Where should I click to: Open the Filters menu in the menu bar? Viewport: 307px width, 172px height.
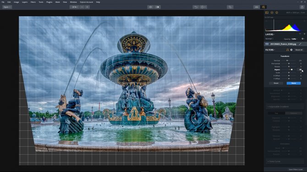click(x=33, y=2)
